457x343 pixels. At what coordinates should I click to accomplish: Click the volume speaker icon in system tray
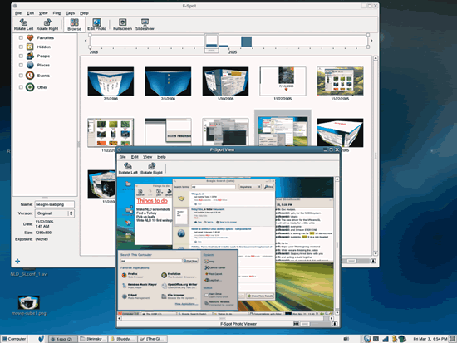346,339
